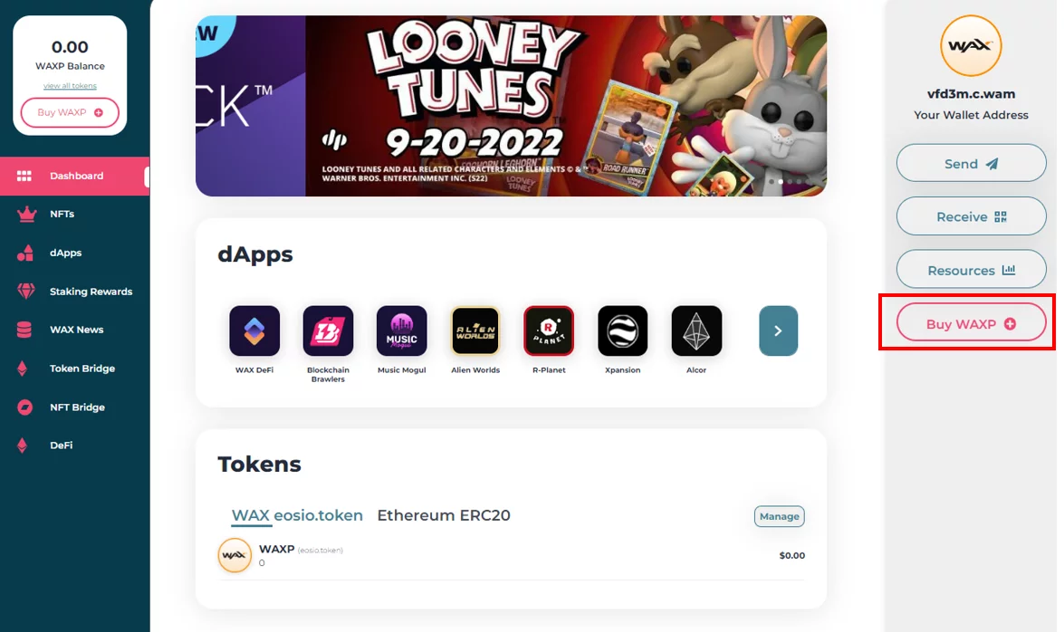Launch the Xpansion dApp icon

622,330
